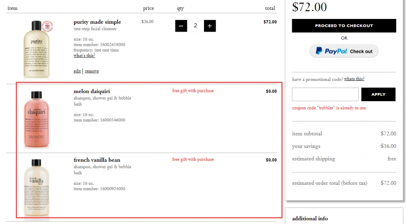406x224 pixels.
Task: Expand the additional info section
Action: point(310,218)
